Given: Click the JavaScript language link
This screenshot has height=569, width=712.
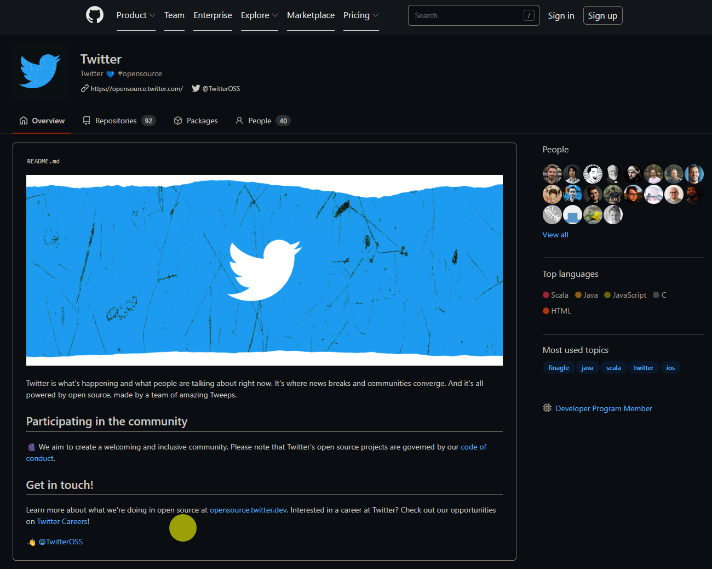Looking at the screenshot, I should coord(625,295).
